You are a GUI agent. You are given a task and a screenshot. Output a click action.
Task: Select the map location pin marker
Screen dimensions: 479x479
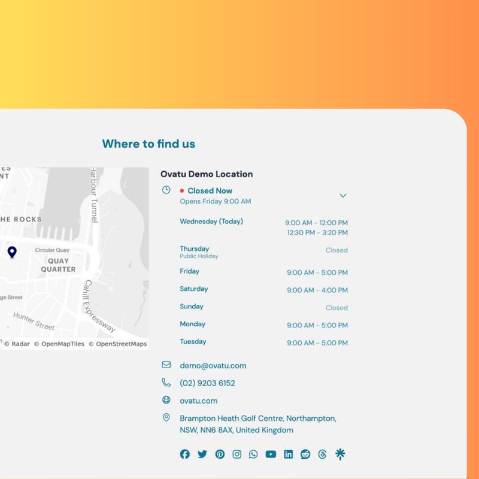[11, 252]
